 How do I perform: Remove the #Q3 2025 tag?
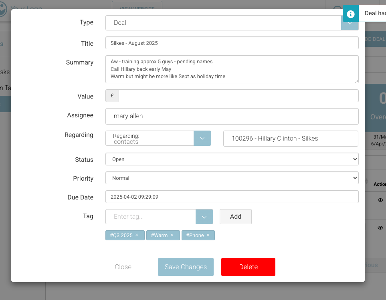pos(137,235)
